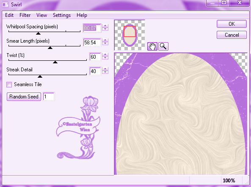Screen dimensions: 251x187
Task: Enable the Seamless Tile checkbox
Action: pyautogui.click(x=9, y=84)
